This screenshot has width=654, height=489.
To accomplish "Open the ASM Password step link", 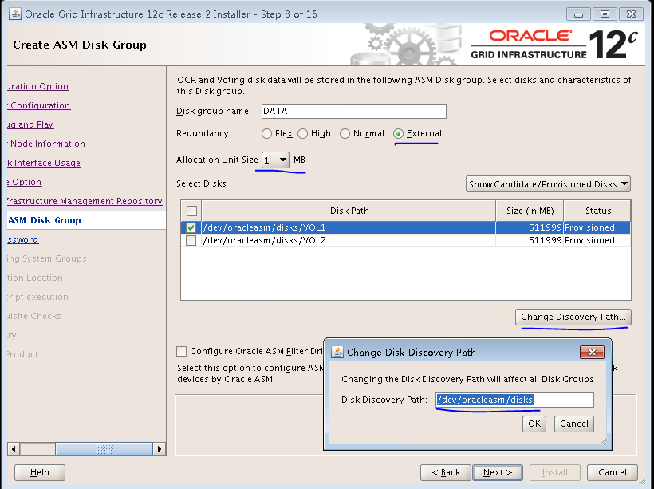I will (x=23, y=239).
